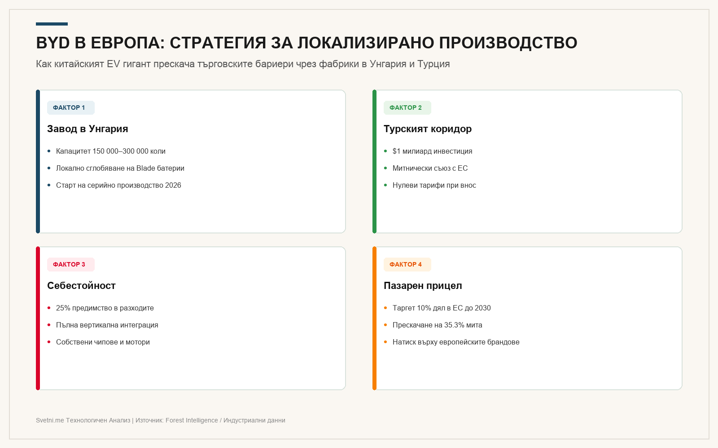Click 'Митнически съюз с ЕС' bullet
Viewport: 718px width, 448px height.
[x=430, y=168]
